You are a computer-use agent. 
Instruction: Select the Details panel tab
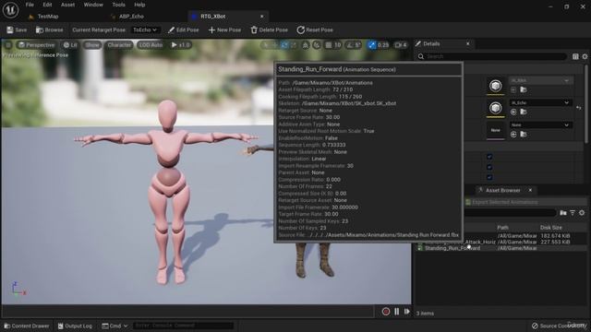point(431,43)
